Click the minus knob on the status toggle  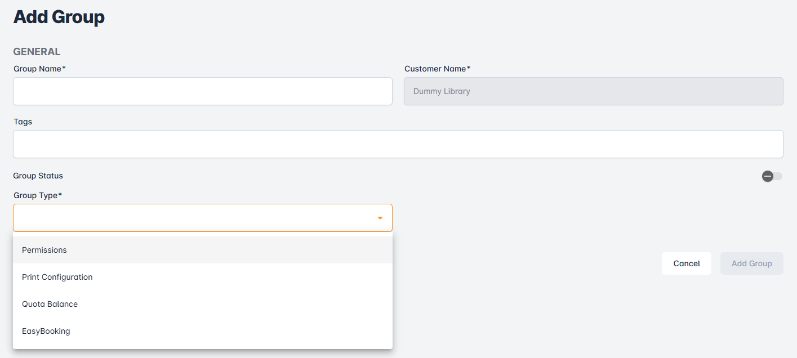[767, 176]
